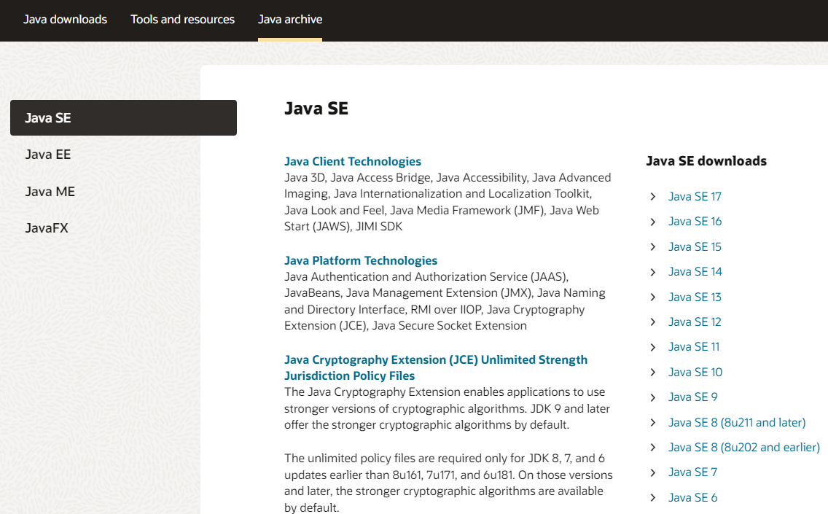Select Java EE in the sidebar
The height and width of the screenshot is (514, 828).
click(x=47, y=155)
